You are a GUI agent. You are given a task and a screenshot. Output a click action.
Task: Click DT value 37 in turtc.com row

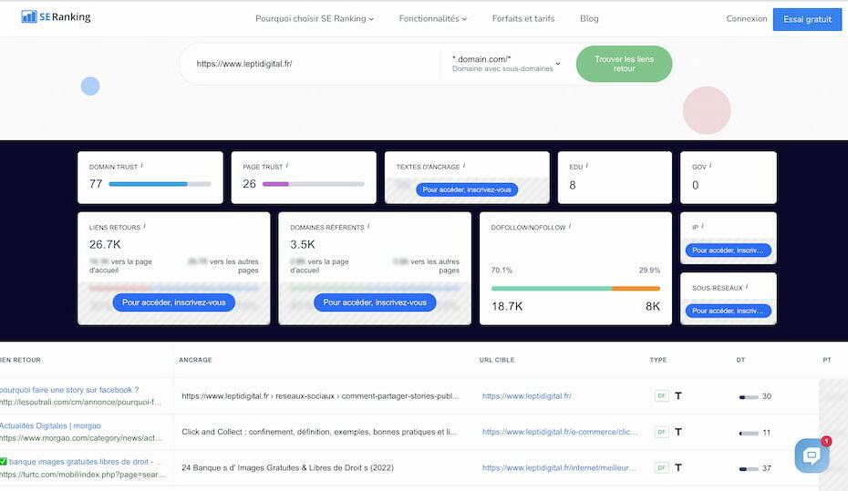click(766, 468)
